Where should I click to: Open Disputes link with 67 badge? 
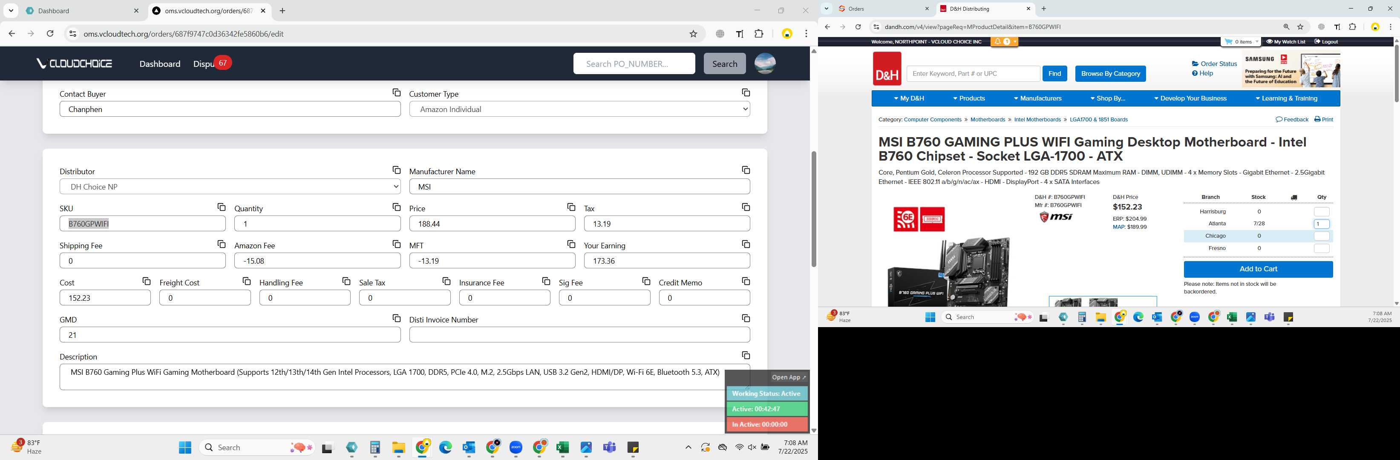point(212,63)
